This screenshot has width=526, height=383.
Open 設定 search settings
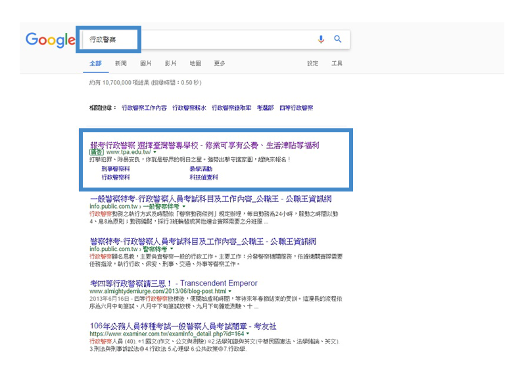coord(313,63)
